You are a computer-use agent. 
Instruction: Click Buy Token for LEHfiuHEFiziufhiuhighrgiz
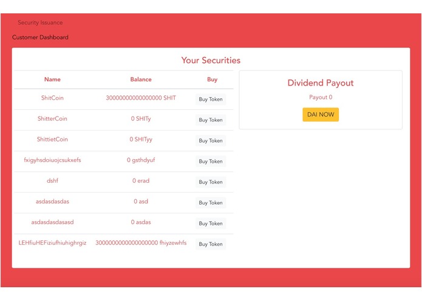click(211, 244)
